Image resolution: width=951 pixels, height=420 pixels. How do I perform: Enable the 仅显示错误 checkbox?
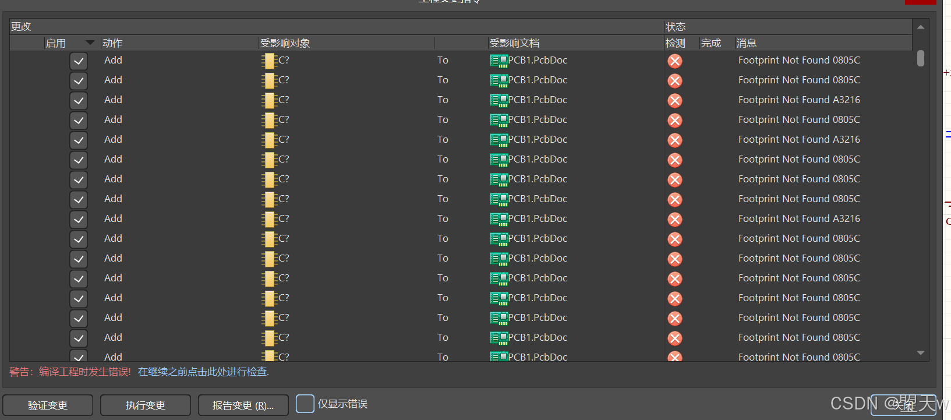click(x=305, y=404)
